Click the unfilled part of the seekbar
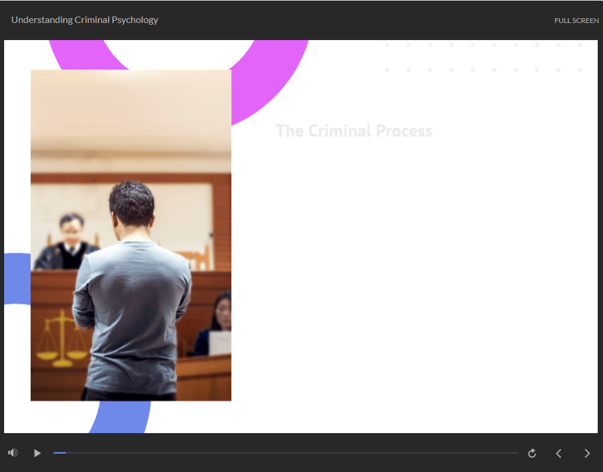The height and width of the screenshot is (472, 603). tap(294, 453)
